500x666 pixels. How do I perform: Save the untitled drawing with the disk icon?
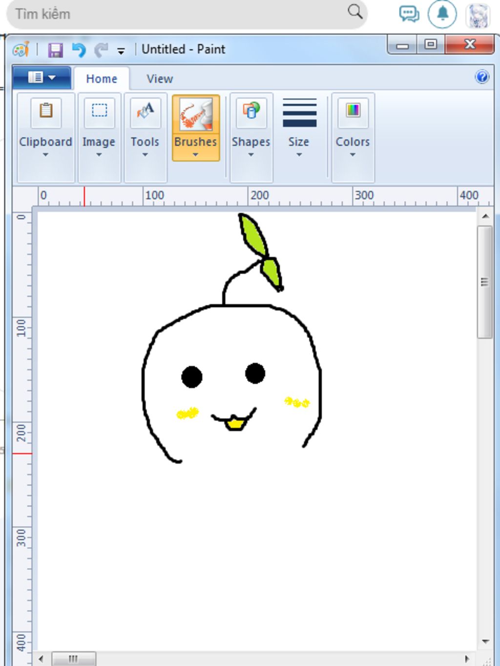point(56,49)
